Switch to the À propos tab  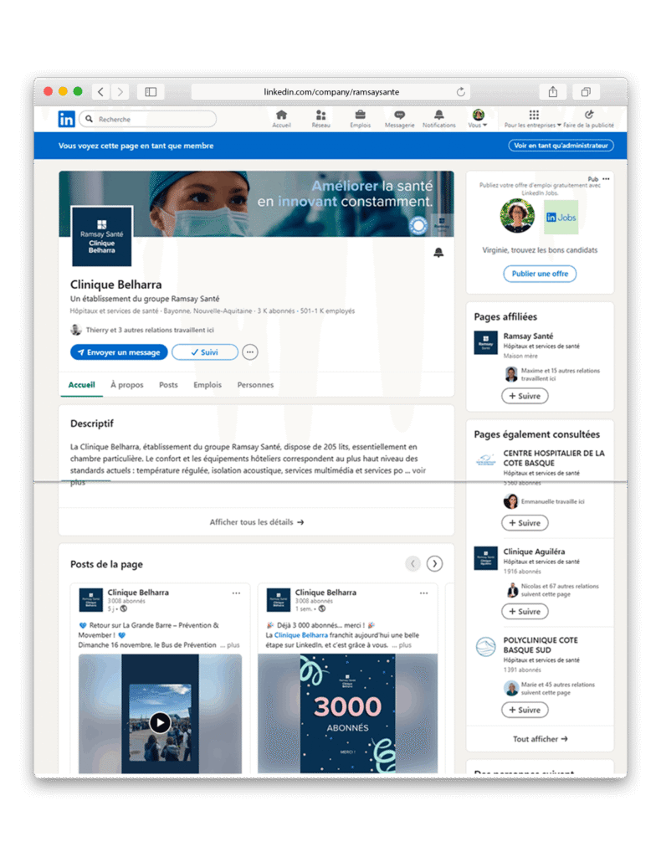point(126,385)
